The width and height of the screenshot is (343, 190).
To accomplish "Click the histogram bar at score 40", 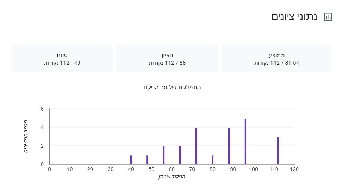I will click(131, 160).
